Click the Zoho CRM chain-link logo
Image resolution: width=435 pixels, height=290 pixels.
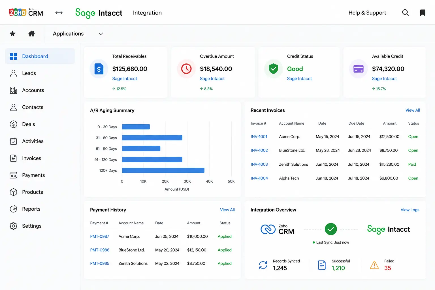coord(268,229)
